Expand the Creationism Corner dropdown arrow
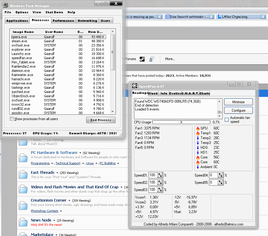 pyautogui.click(x=69, y=200)
